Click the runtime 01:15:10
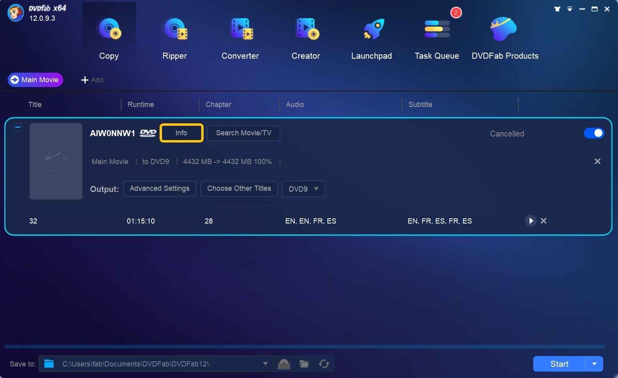 (141, 221)
